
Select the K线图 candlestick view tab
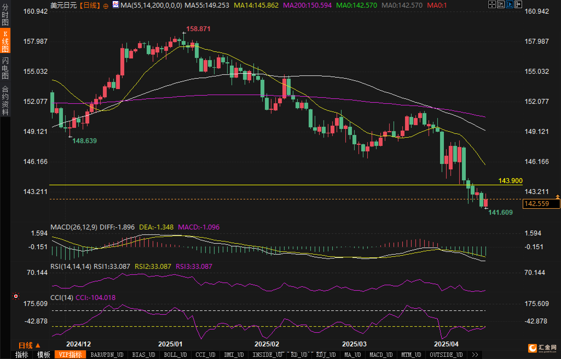[x=5, y=41]
